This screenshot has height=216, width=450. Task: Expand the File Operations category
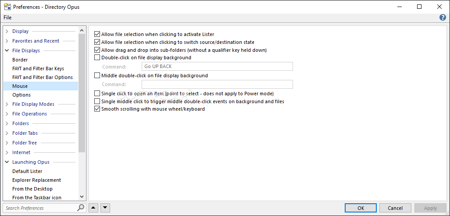pyautogui.click(x=7, y=114)
